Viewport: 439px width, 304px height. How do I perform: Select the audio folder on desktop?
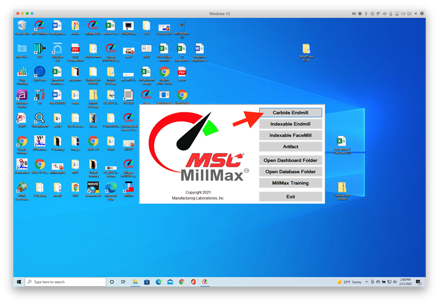coord(58,120)
